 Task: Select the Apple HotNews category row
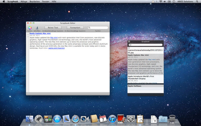145,86
